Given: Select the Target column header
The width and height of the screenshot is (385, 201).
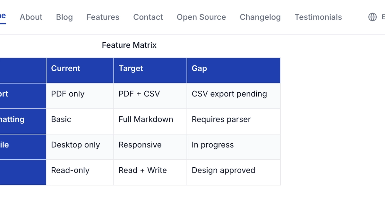Looking at the screenshot, I should pyautogui.click(x=150, y=71).
